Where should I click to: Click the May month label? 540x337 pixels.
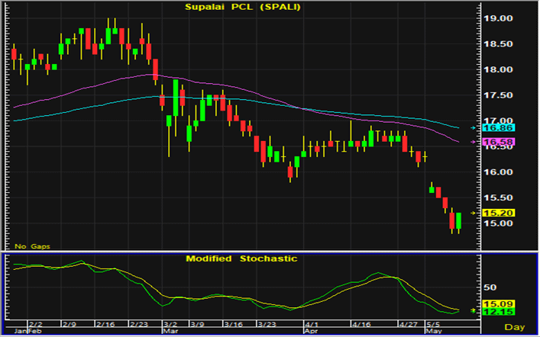433,331
